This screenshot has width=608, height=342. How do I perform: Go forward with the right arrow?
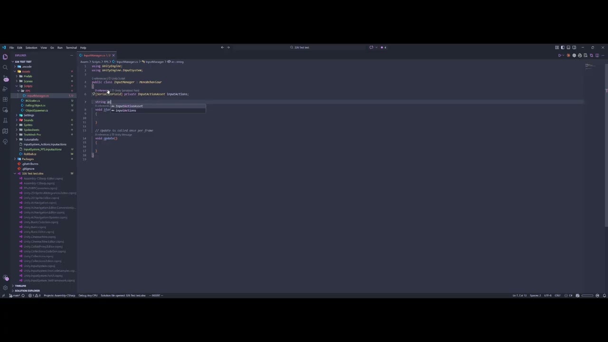(228, 47)
